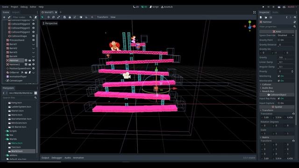
Task: Load a resource via Inspector folder icon
Action: 266,17
